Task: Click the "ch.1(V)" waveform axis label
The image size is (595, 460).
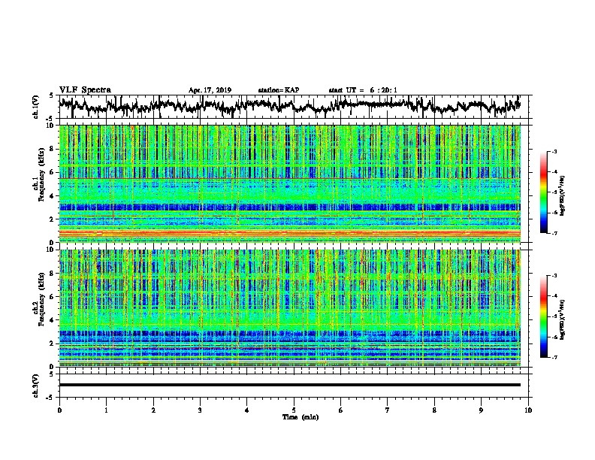Action: (35, 107)
